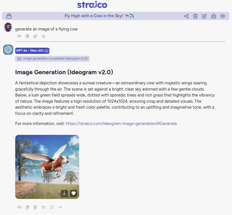Download the flying cow image
The height and width of the screenshot is (215, 232).
[x=64, y=193]
